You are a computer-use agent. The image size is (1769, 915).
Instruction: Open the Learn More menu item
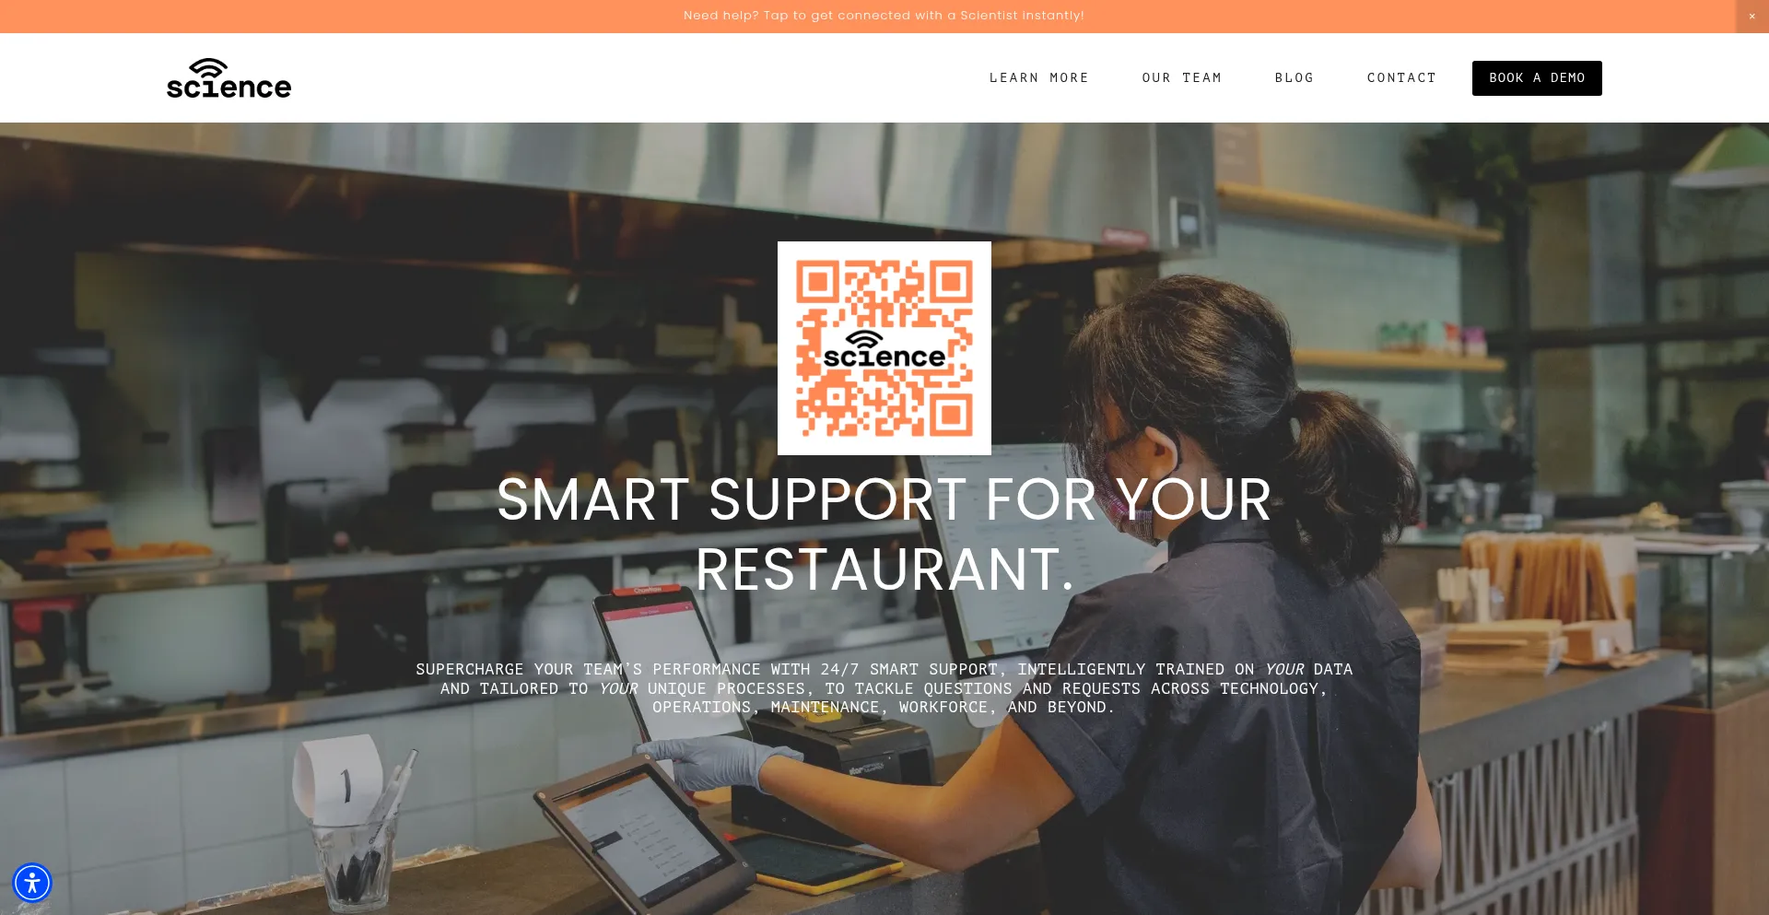point(1038,78)
